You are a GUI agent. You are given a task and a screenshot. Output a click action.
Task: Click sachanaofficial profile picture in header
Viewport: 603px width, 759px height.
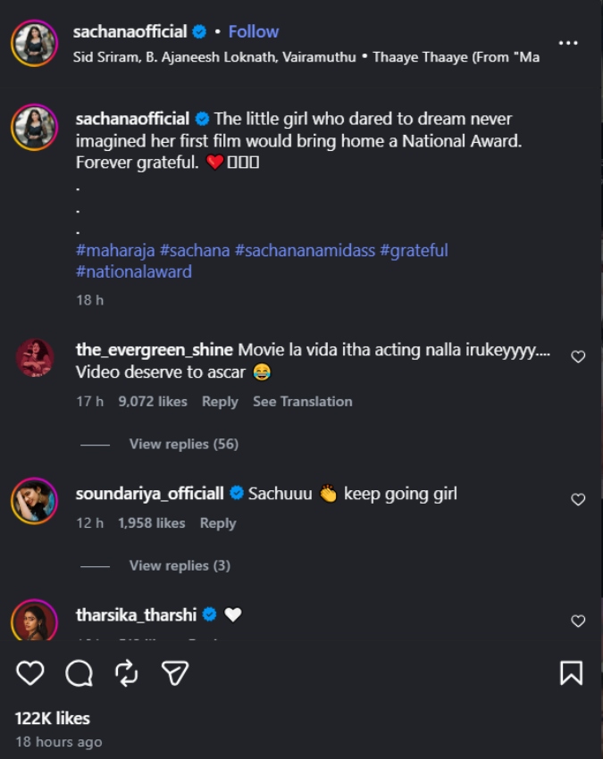tap(34, 43)
